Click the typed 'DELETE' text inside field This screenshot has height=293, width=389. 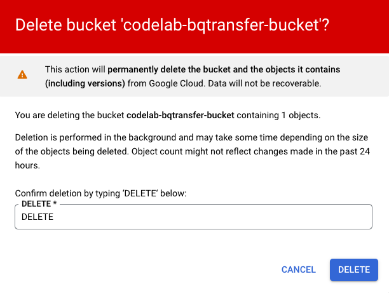pyautogui.click(x=38, y=217)
